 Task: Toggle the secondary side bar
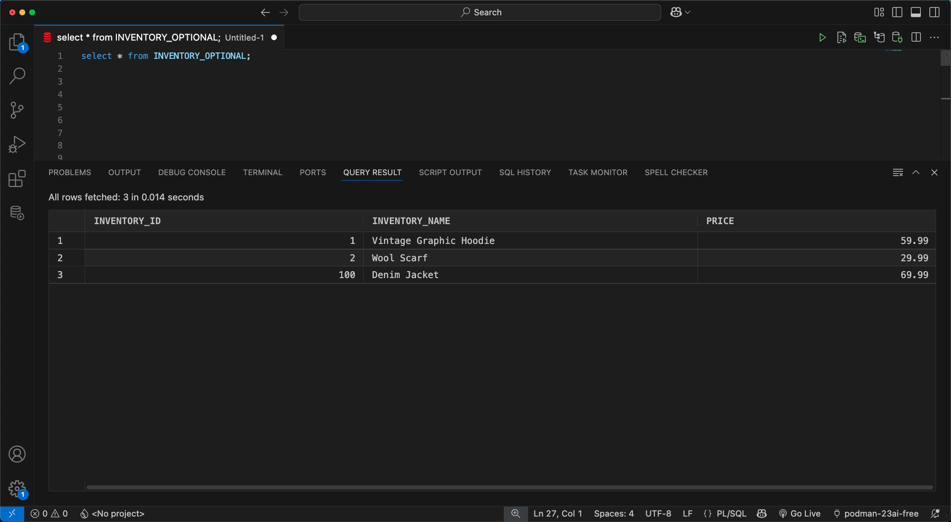(934, 12)
